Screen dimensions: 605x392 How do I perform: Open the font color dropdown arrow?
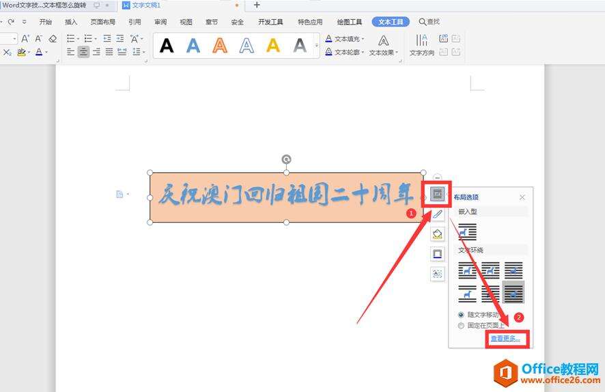pos(46,52)
